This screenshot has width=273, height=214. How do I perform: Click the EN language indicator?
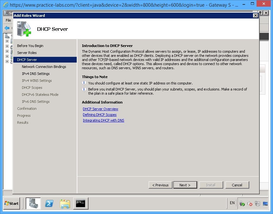coord(232,203)
